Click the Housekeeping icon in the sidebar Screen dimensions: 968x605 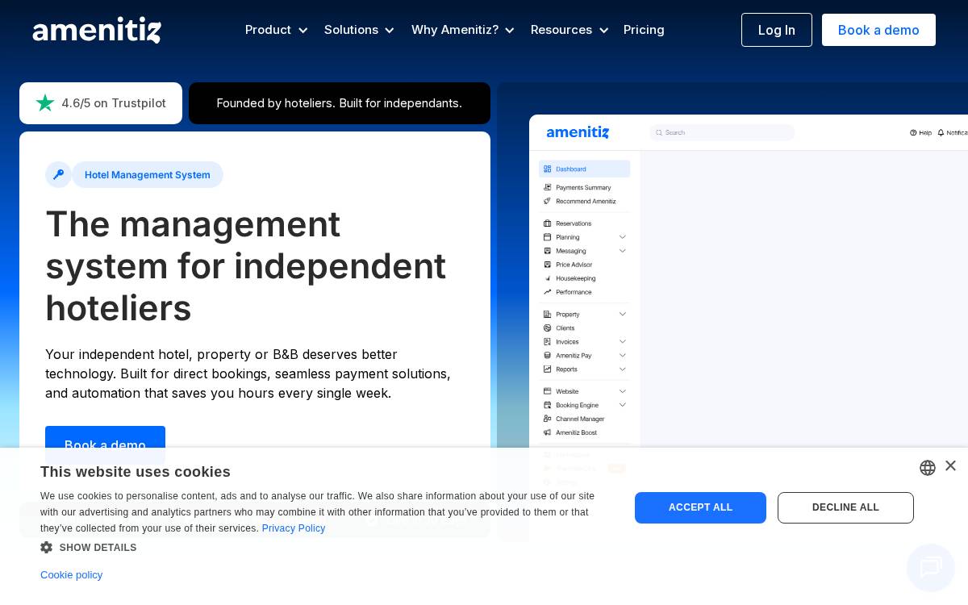[548, 278]
